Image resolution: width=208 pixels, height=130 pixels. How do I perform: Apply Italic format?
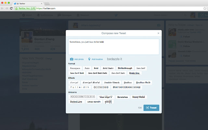tap(87, 68)
